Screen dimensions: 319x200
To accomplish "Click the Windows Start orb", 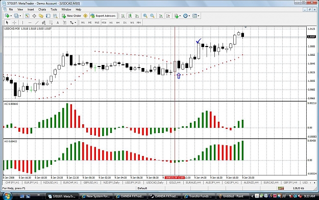I will tap(7, 196).
